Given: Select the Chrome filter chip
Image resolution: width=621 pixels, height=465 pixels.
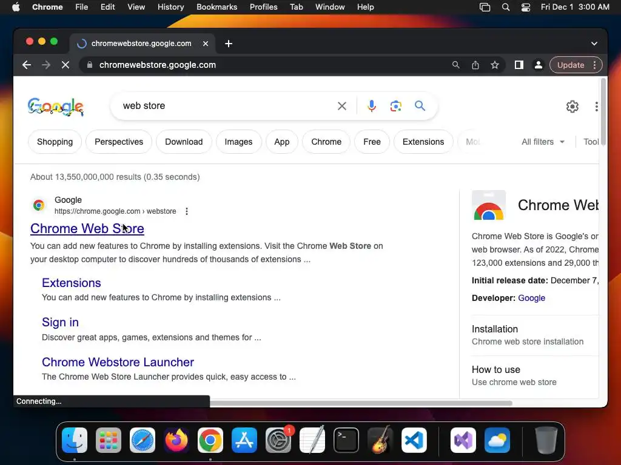Looking at the screenshot, I should 326,142.
